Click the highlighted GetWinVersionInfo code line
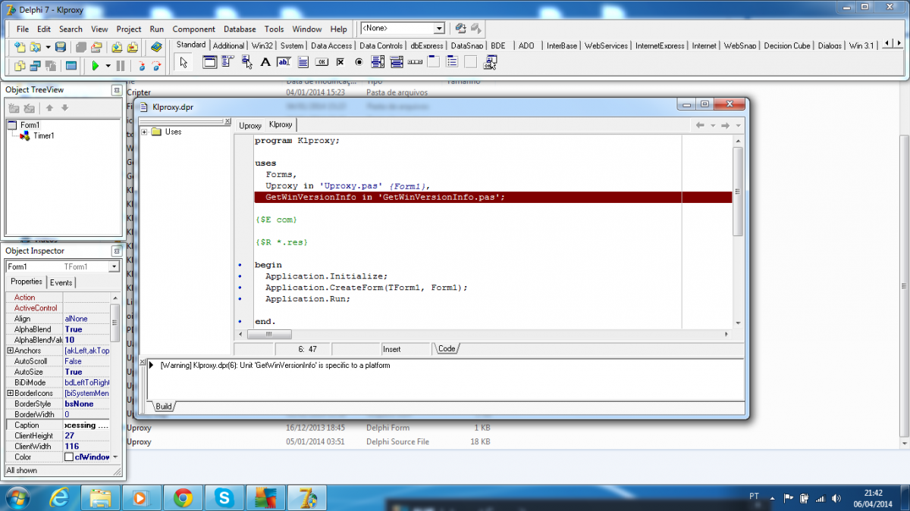 pyautogui.click(x=493, y=197)
